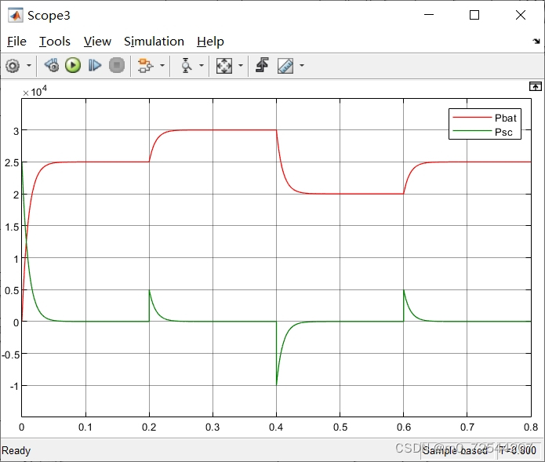
Task: Click the T=0.800 time status entry
Action: (x=518, y=451)
